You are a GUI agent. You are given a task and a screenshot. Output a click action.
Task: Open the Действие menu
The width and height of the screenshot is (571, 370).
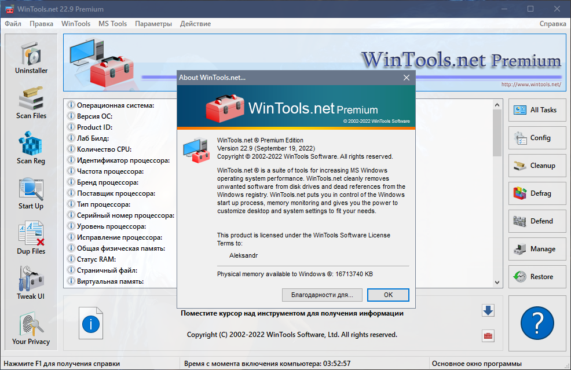coord(195,24)
